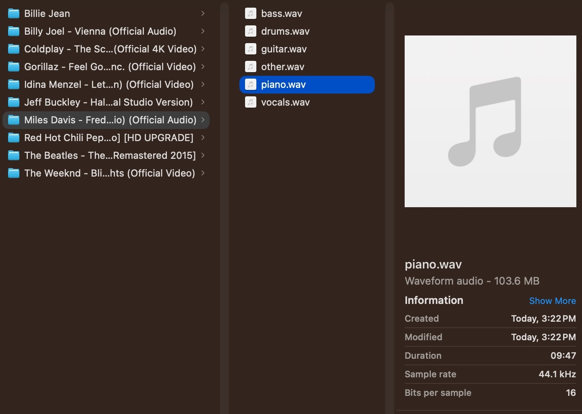Click the Miles Davis folder chevron
The image size is (582, 414).
[203, 120]
